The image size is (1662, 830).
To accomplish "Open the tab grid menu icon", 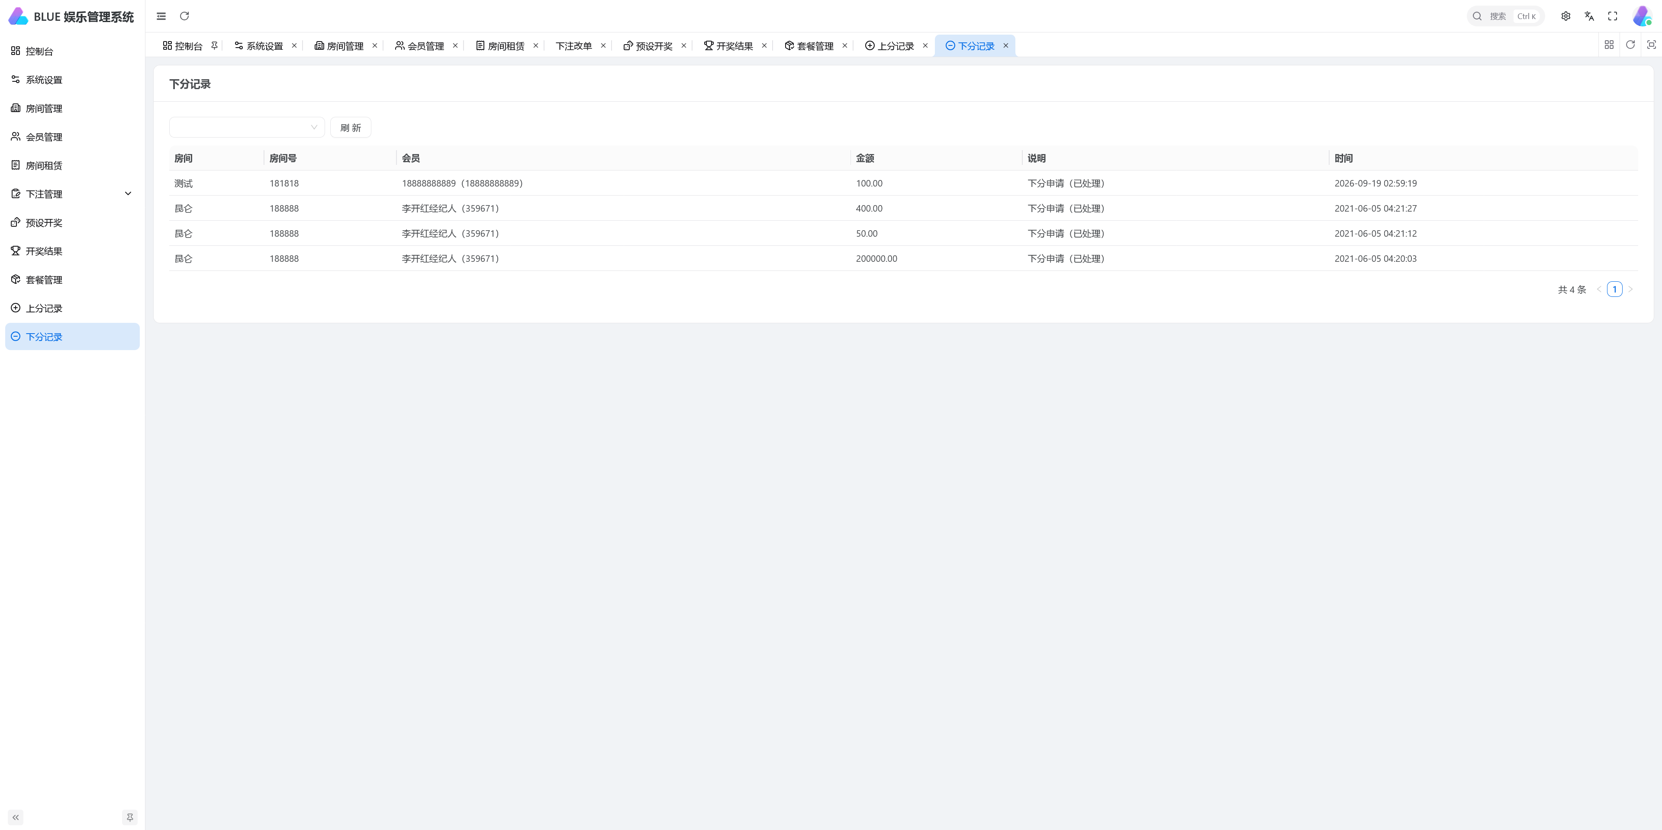I will point(1609,45).
